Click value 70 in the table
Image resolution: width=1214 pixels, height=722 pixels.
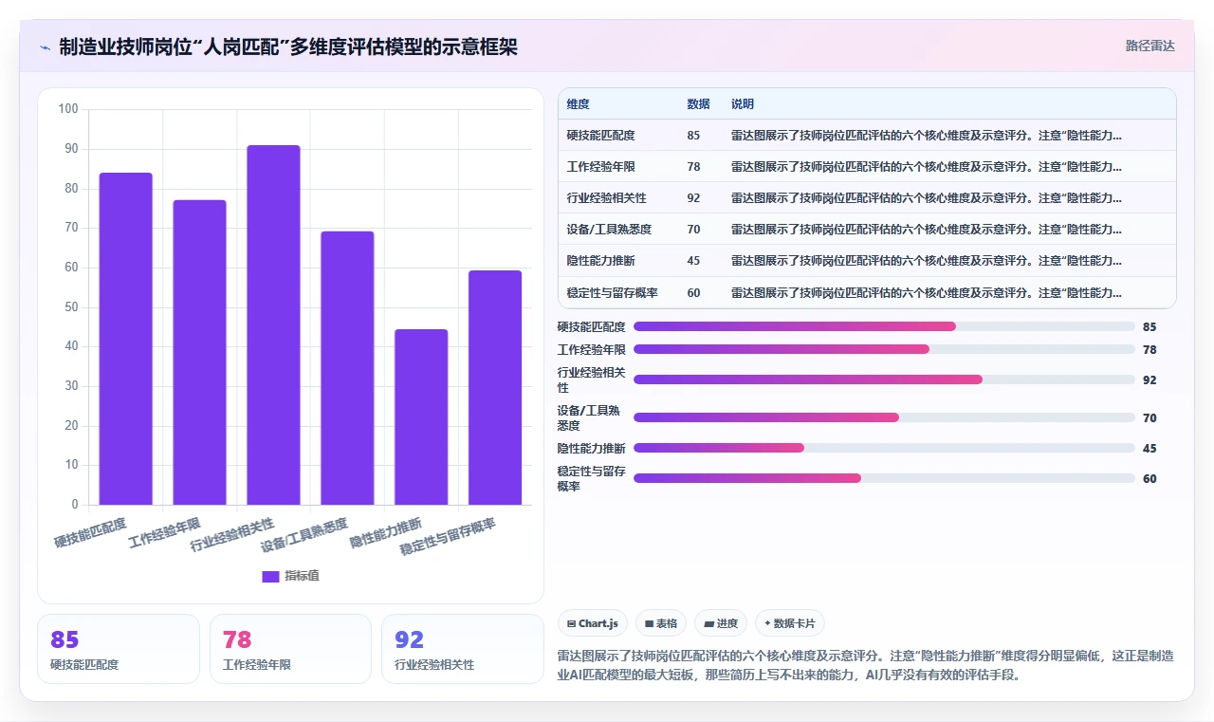(693, 230)
